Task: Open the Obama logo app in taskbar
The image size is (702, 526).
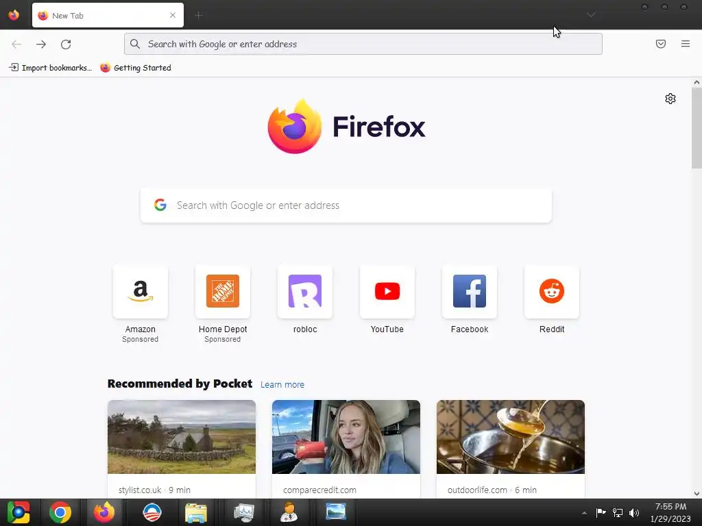Action: (x=152, y=512)
